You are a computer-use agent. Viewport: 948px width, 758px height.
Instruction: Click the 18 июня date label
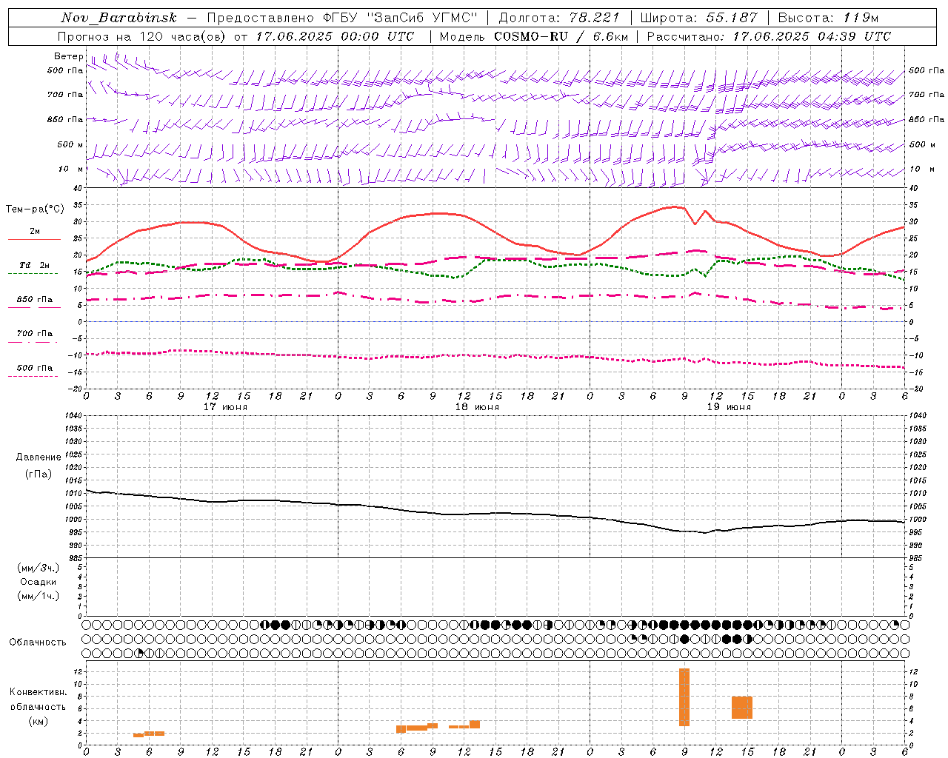click(x=477, y=407)
